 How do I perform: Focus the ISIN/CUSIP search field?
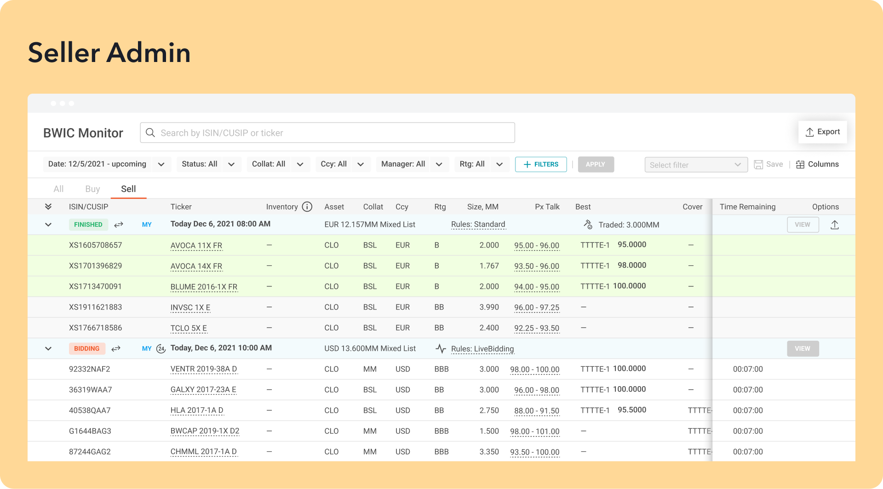pyautogui.click(x=327, y=133)
